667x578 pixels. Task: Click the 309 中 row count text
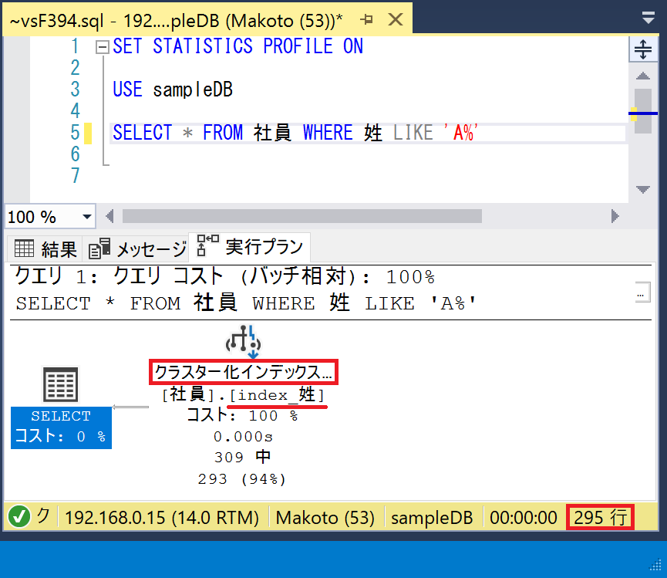tap(242, 457)
